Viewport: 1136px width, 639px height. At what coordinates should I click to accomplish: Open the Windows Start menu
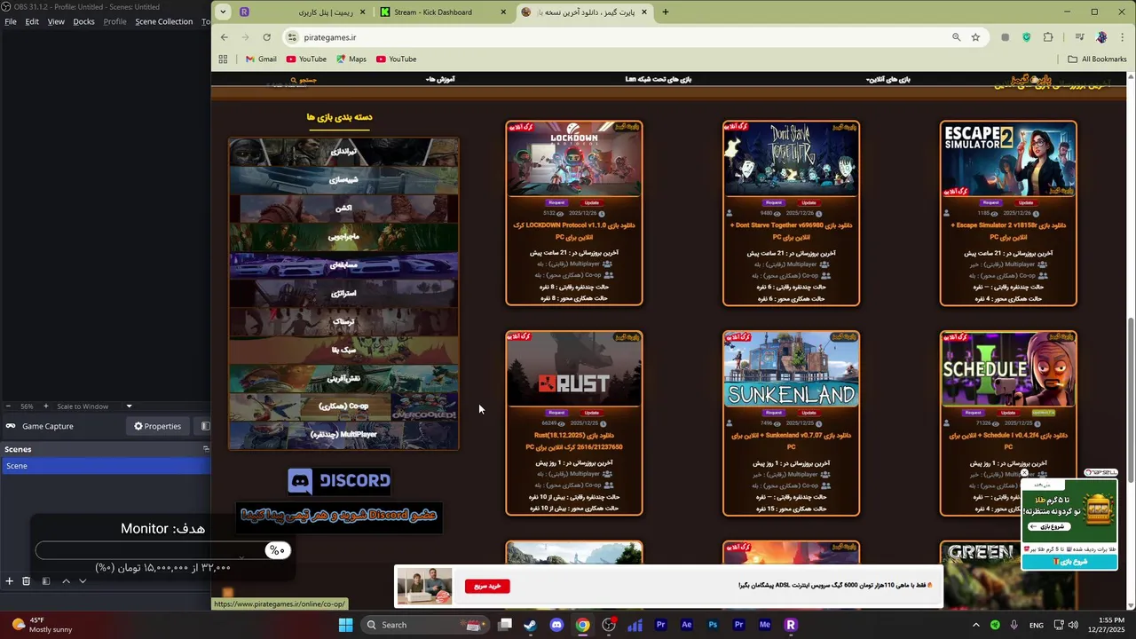tap(345, 625)
